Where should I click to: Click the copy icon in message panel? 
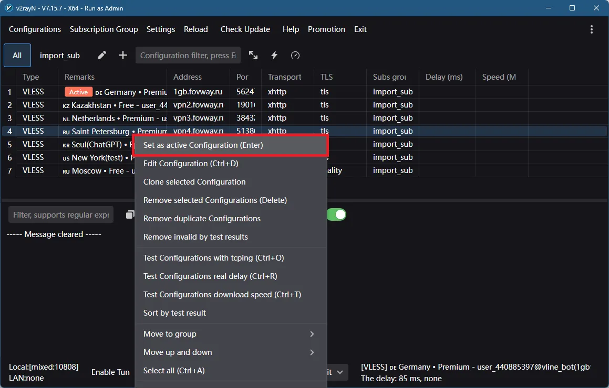(x=130, y=214)
